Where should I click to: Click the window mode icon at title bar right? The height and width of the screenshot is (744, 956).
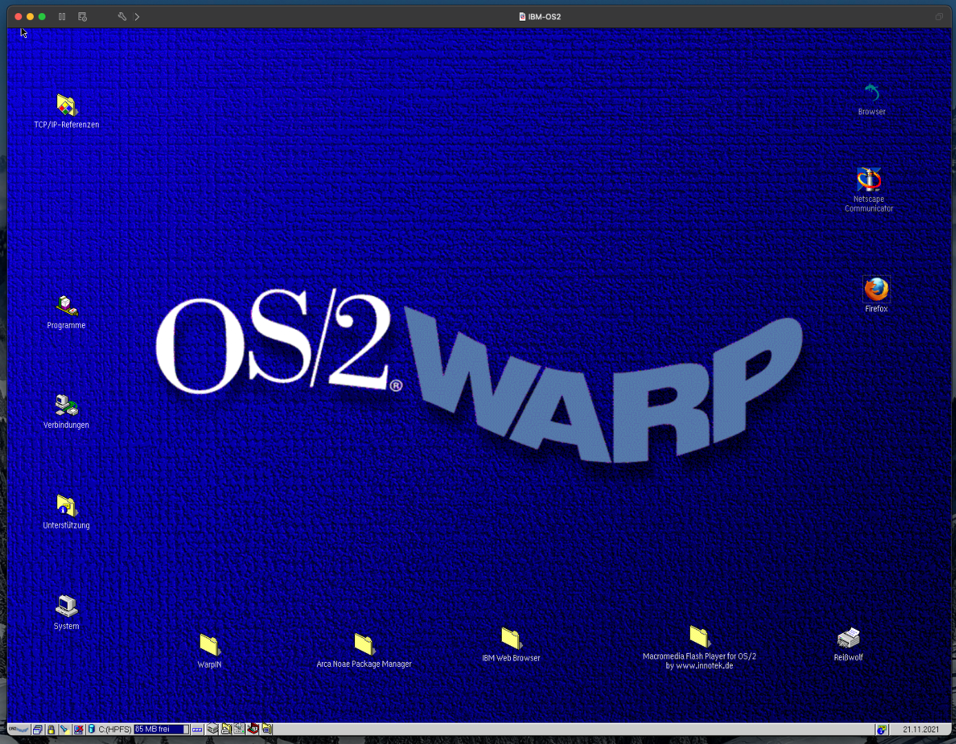939,17
